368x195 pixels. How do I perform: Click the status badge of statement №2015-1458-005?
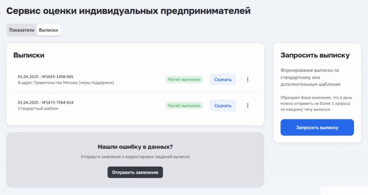[184, 80]
